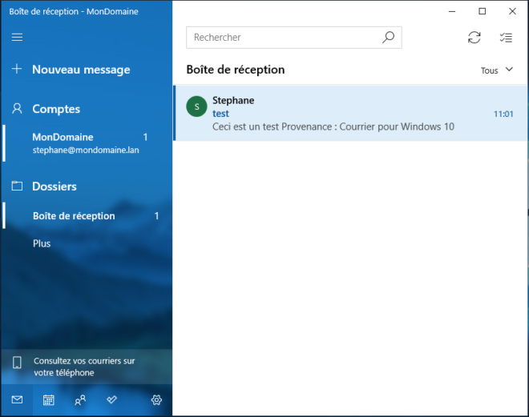Open the Comptes section
529x417 pixels.
(x=56, y=109)
